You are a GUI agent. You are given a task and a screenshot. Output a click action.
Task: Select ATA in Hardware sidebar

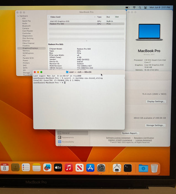[x=24, y=19]
